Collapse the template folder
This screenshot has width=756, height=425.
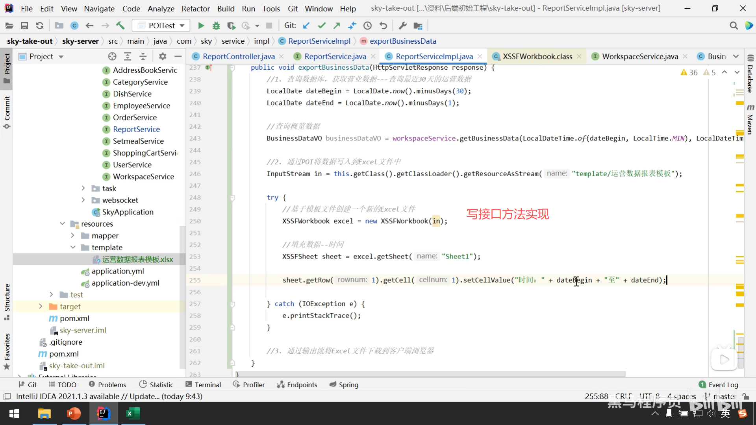click(x=73, y=248)
